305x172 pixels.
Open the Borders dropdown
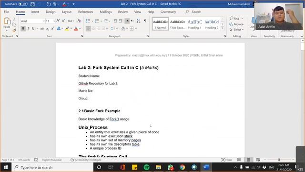(x=136, y=29)
